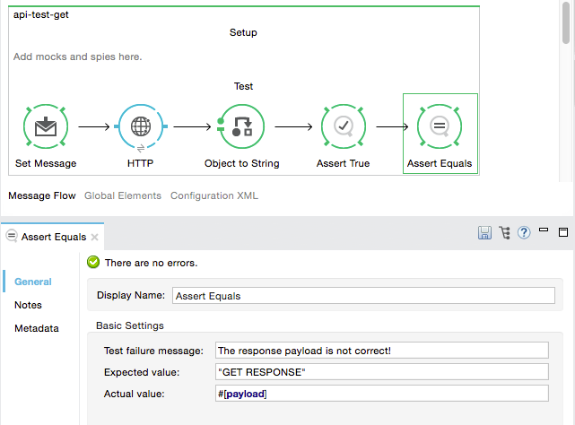Click the Actual value expression field
This screenshot has height=425, width=575.
point(380,394)
